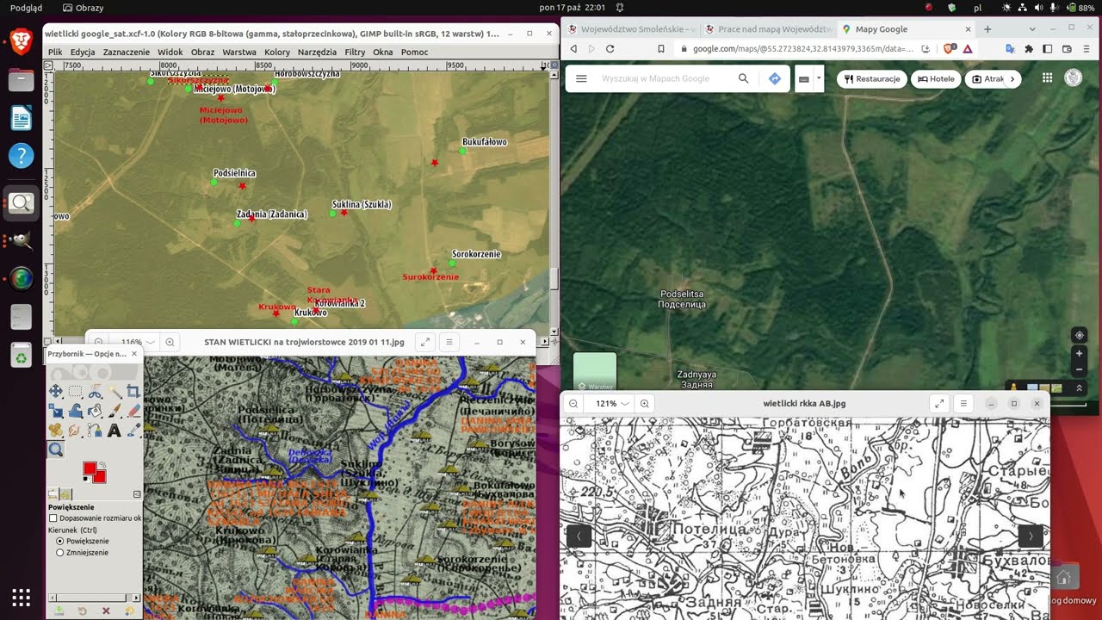This screenshot has width=1102, height=620.
Task: Open Google Maps hamburger menu
Action: coord(581,78)
